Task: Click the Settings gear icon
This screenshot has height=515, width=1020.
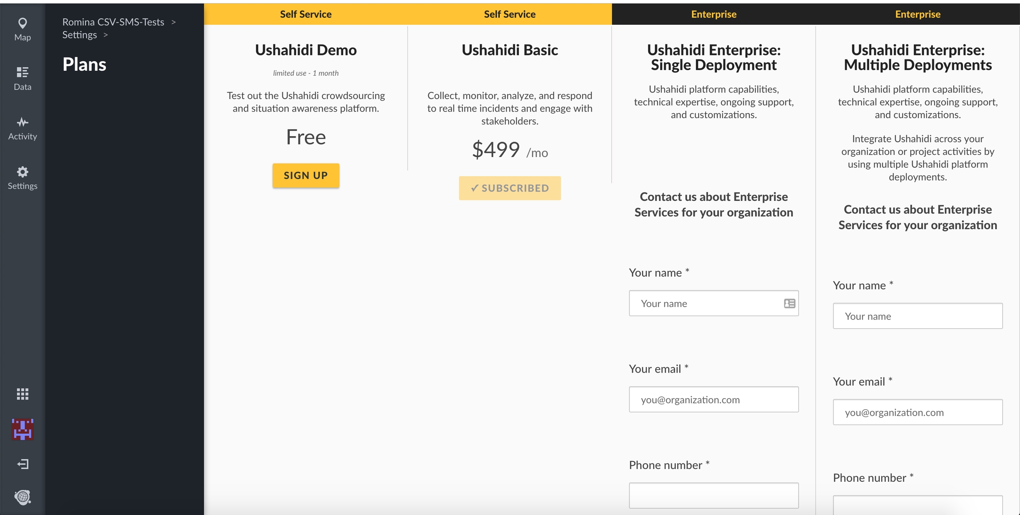Action: pyautogui.click(x=22, y=172)
